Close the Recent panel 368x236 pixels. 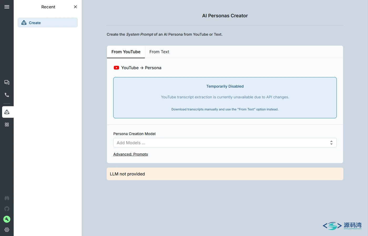[x=75, y=7]
